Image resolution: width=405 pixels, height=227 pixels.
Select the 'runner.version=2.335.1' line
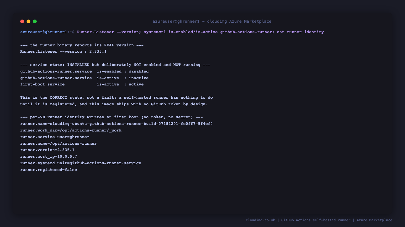[x=47, y=150]
